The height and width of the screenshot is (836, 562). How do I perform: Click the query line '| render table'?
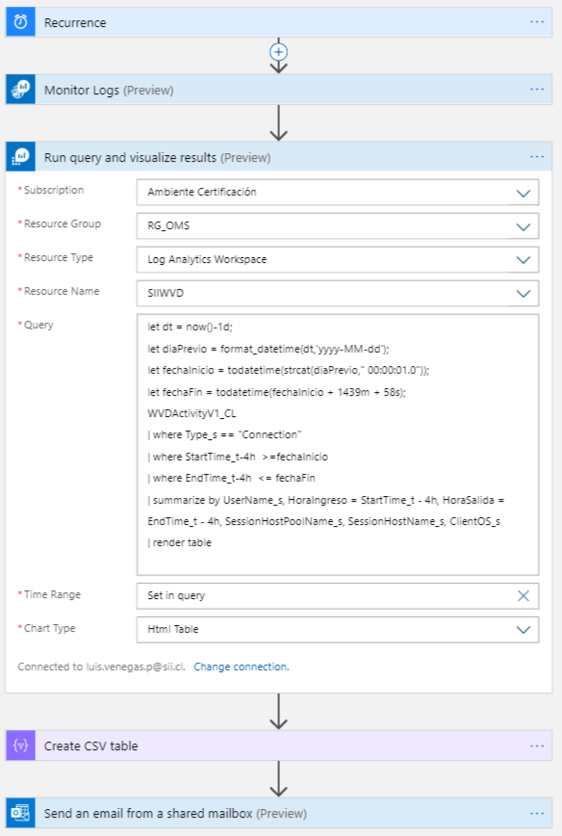(x=180, y=542)
